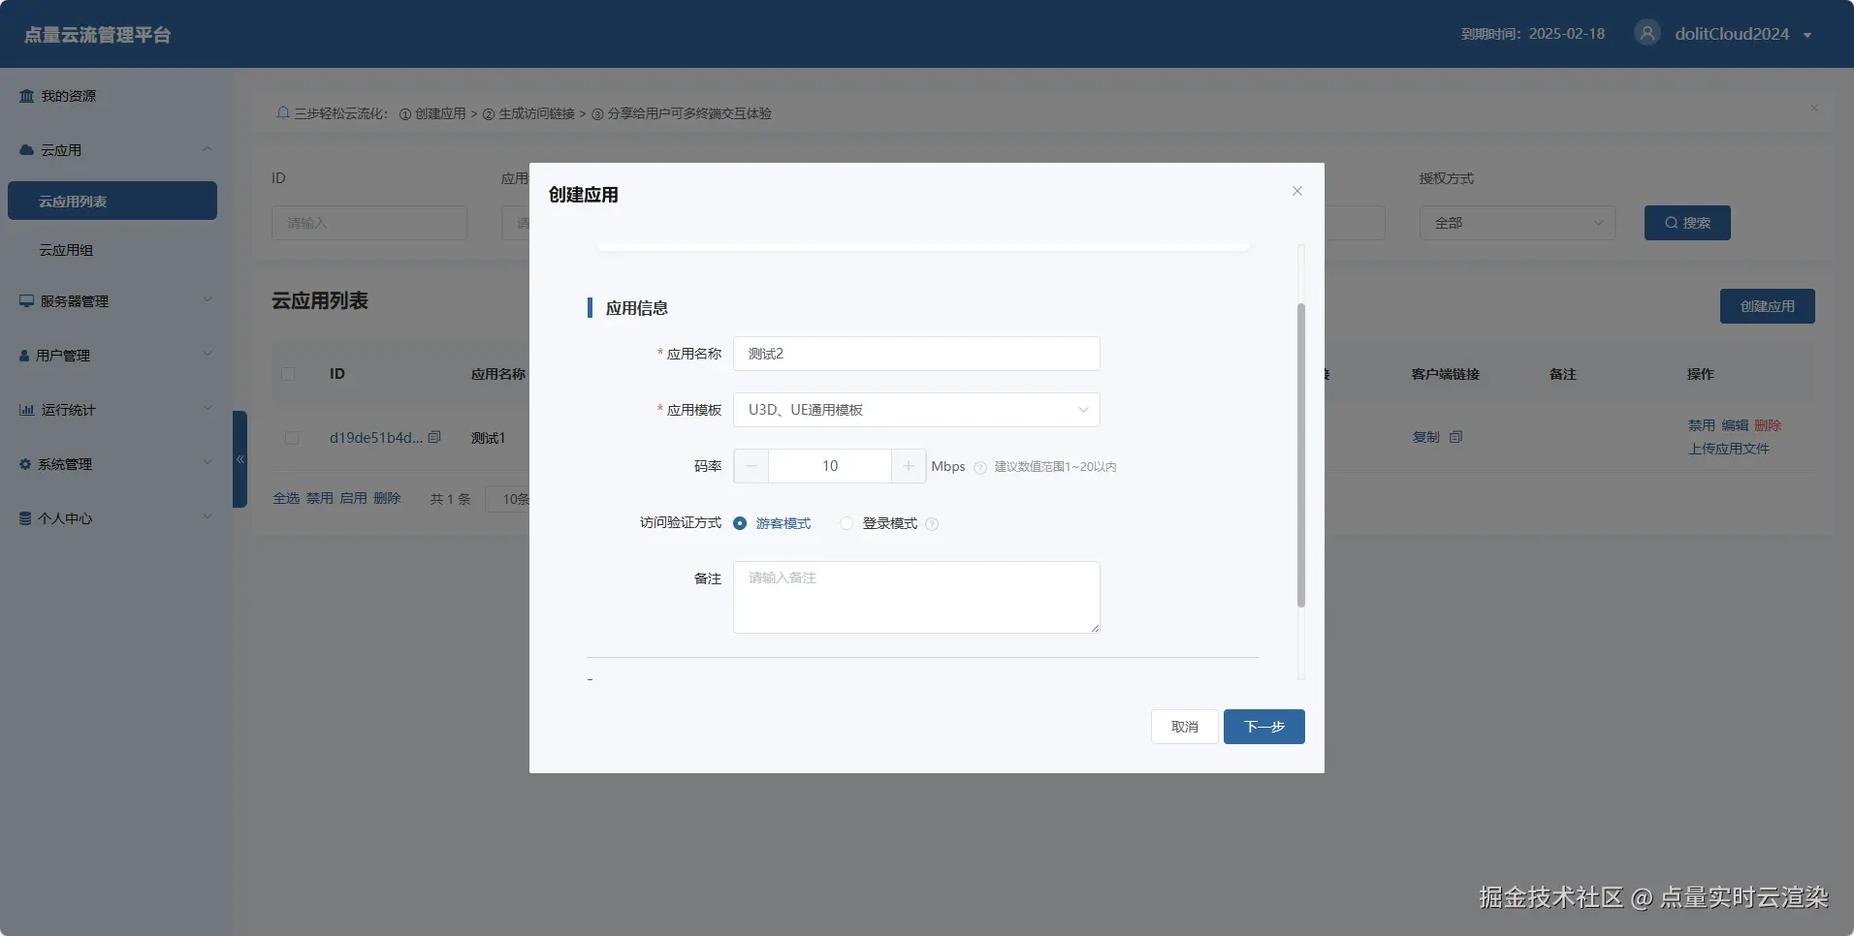Expand the 系统管理 sidebar section
Screen dimensions: 1854x936
pyautogui.click(x=116, y=464)
